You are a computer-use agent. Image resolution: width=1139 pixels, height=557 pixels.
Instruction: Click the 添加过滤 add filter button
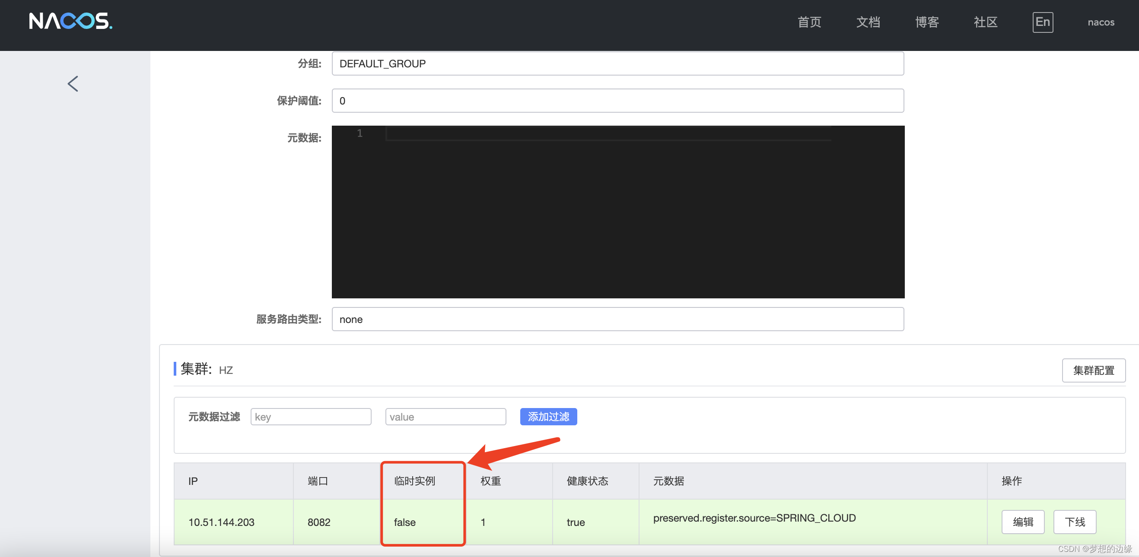coord(549,416)
